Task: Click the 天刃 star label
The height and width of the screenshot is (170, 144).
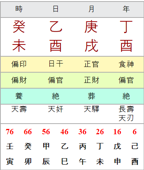Action: 126,118
